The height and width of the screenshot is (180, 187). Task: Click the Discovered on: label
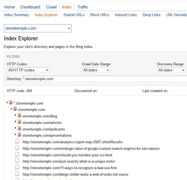86,91
